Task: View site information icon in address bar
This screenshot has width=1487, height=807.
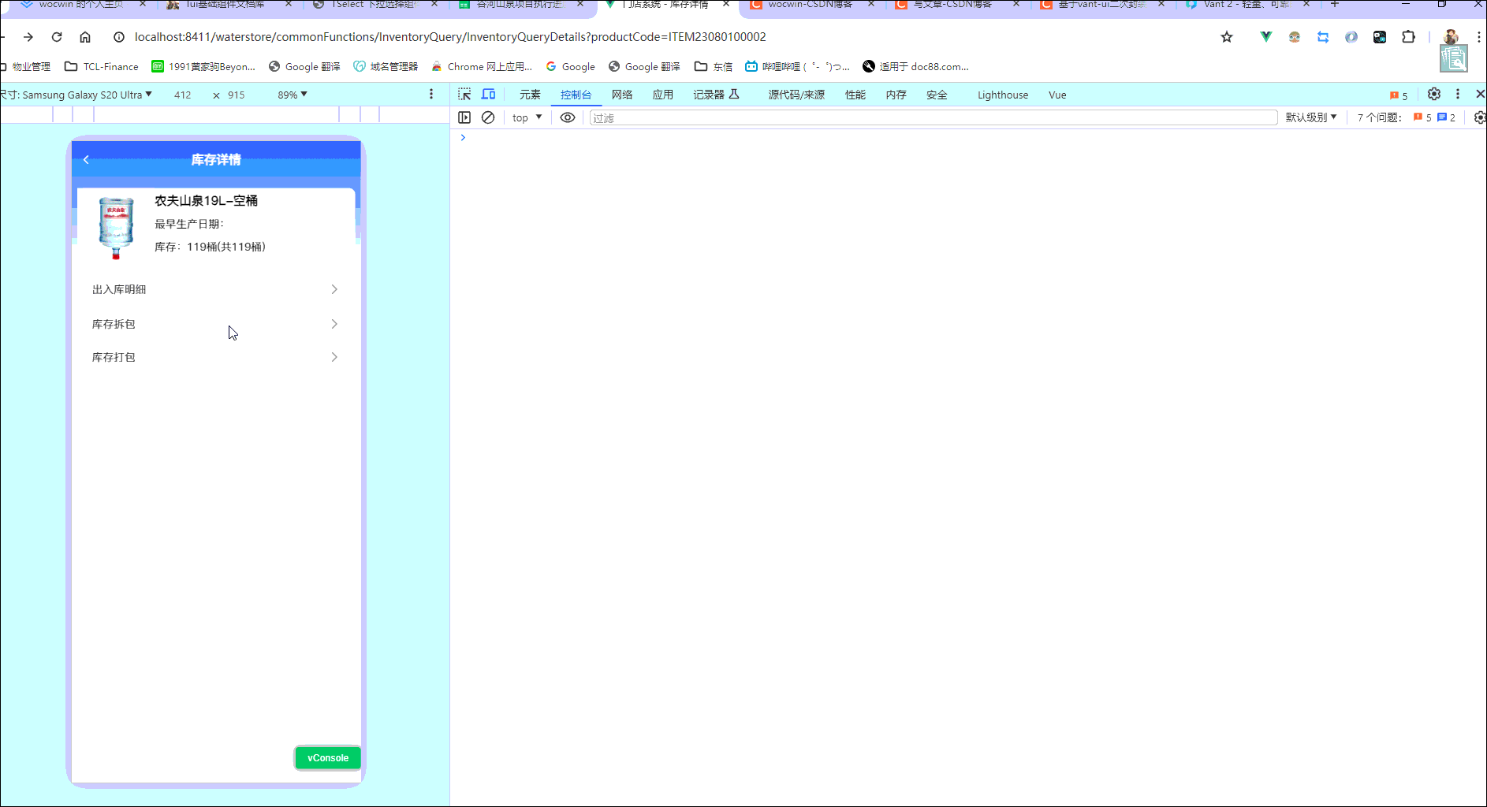Action: coord(119,37)
